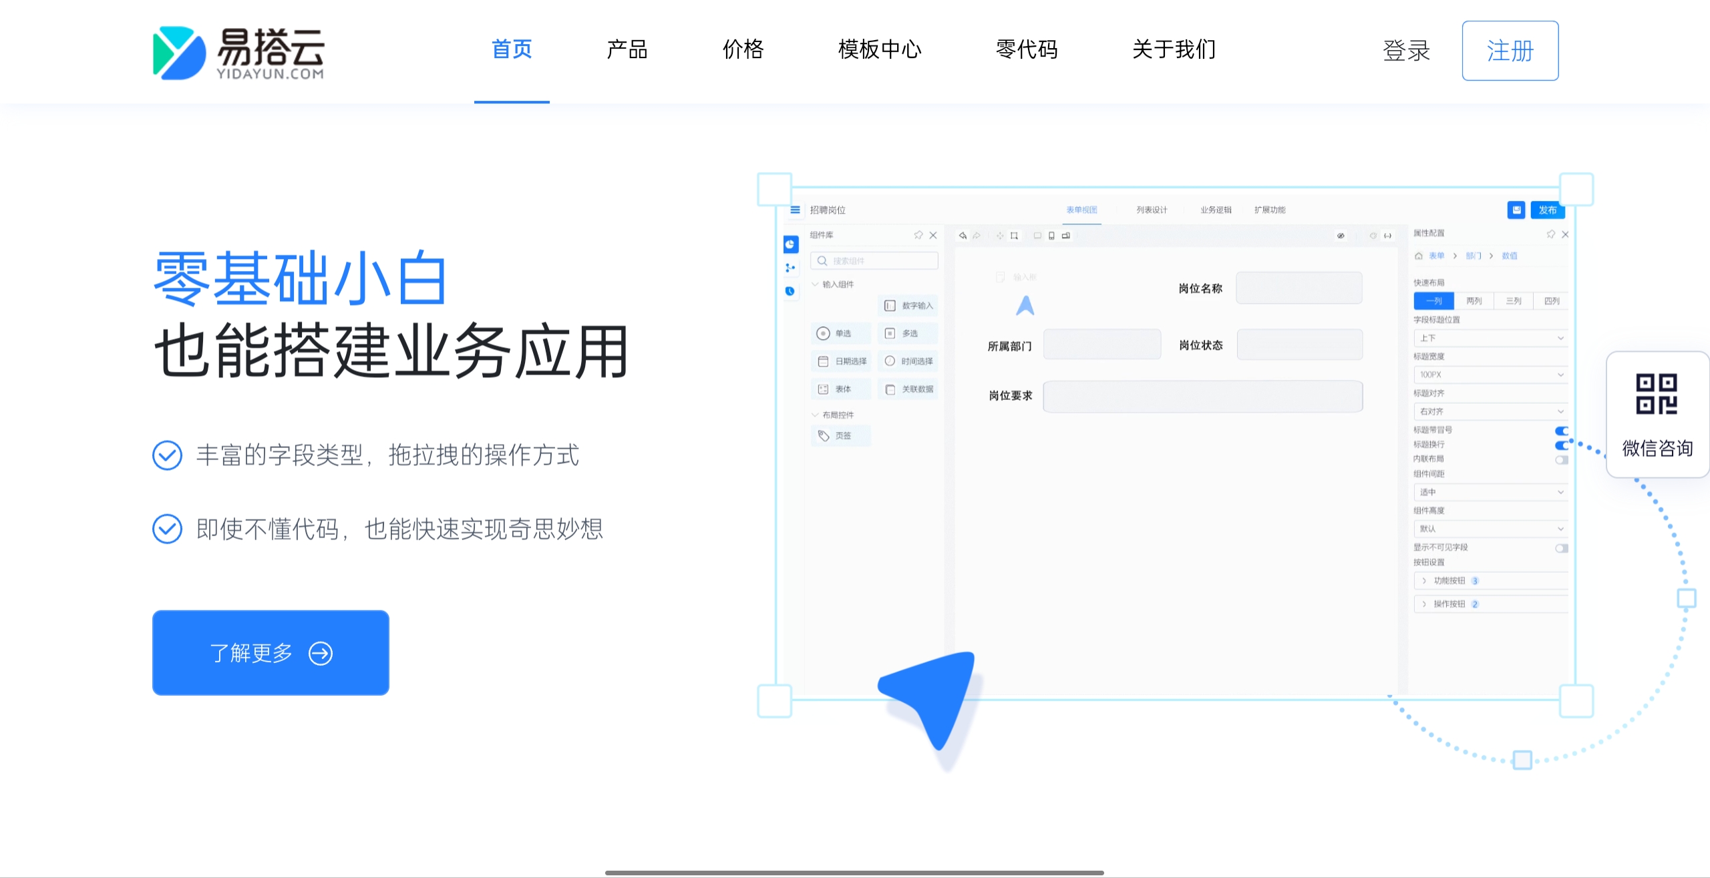Expand the 功能按钮 section
Screen dimensions: 1710x878
1491,581
